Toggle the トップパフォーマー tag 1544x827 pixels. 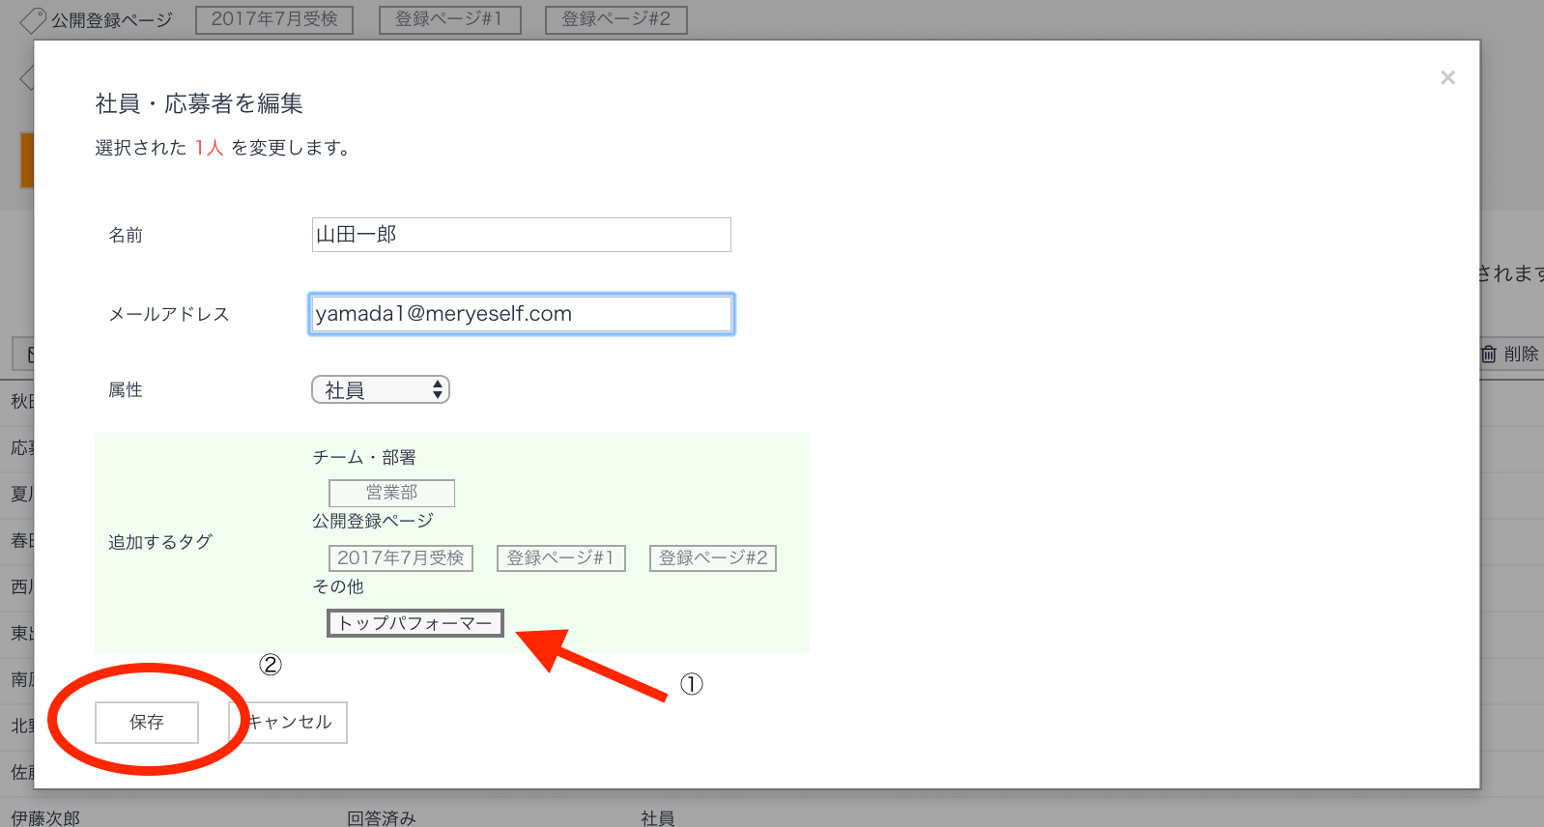[415, 623]
